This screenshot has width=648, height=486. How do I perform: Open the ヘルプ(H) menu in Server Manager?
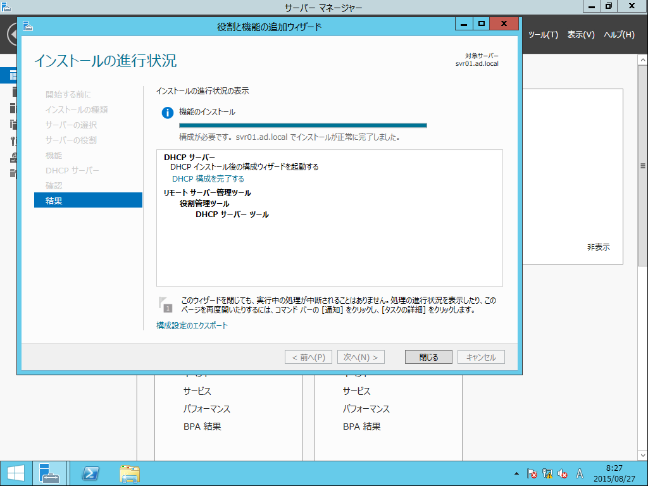[x=619, y=35]
